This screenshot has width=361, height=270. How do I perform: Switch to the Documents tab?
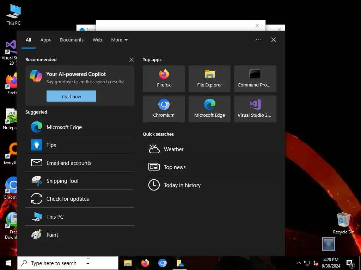point(72,40)
